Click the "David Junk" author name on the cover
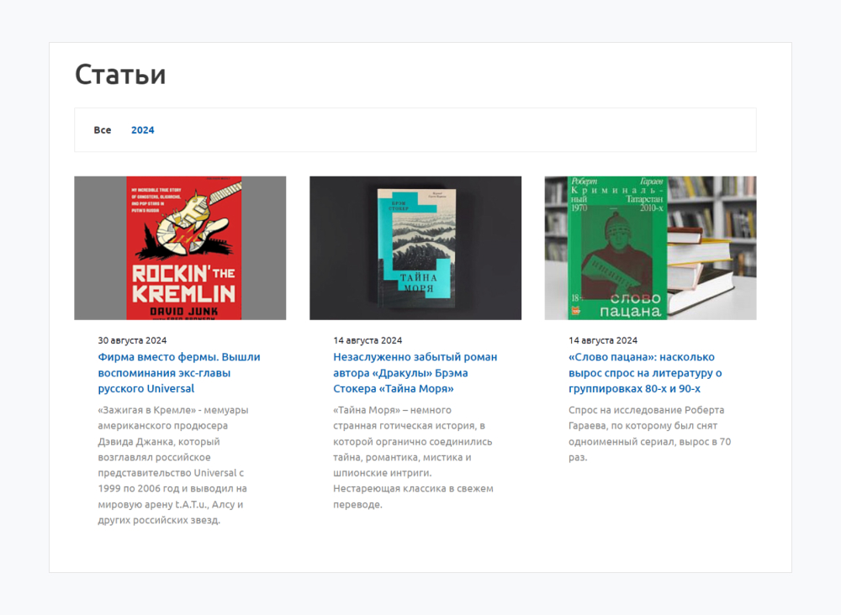 183,310
